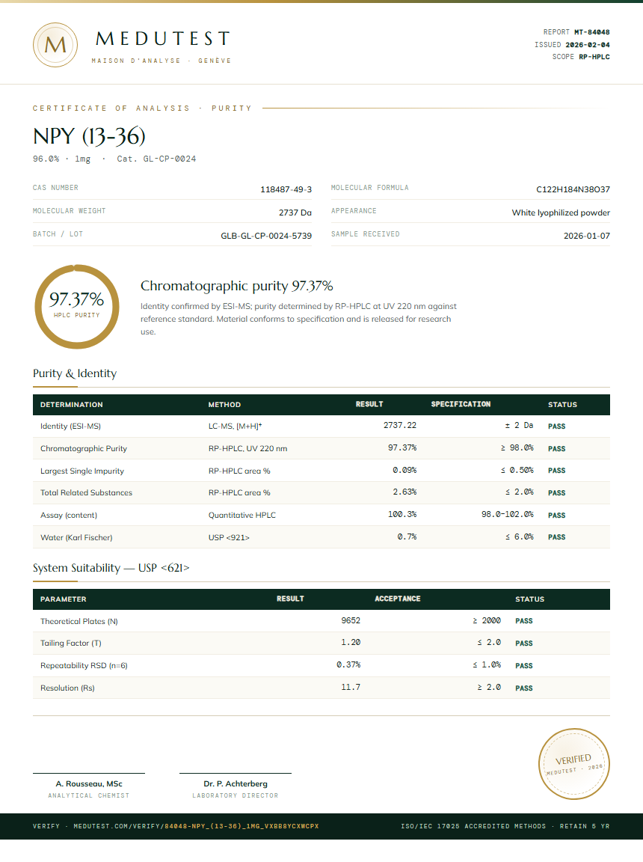643x862 pixels.
Task: Select scope value RP-HPLC
Action: coord(594,57)
